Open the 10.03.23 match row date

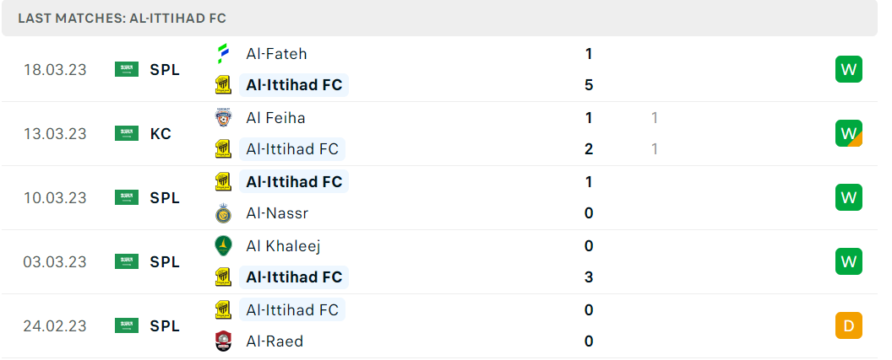[x=55, y=197]
